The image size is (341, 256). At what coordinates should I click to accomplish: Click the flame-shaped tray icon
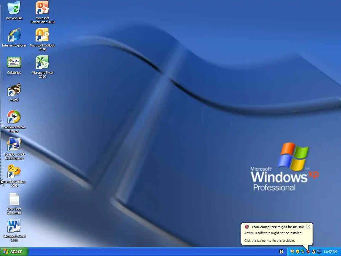(313, 252)
